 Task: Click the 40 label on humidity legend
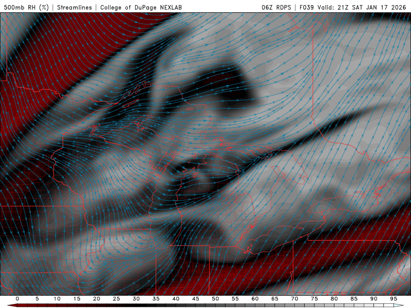tap(176, 299)
